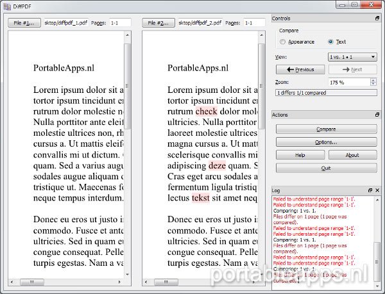Image resolution: width=385 pixels, height=294 pixels.
Task: Close the Log panel
Action: coord(377,191)
